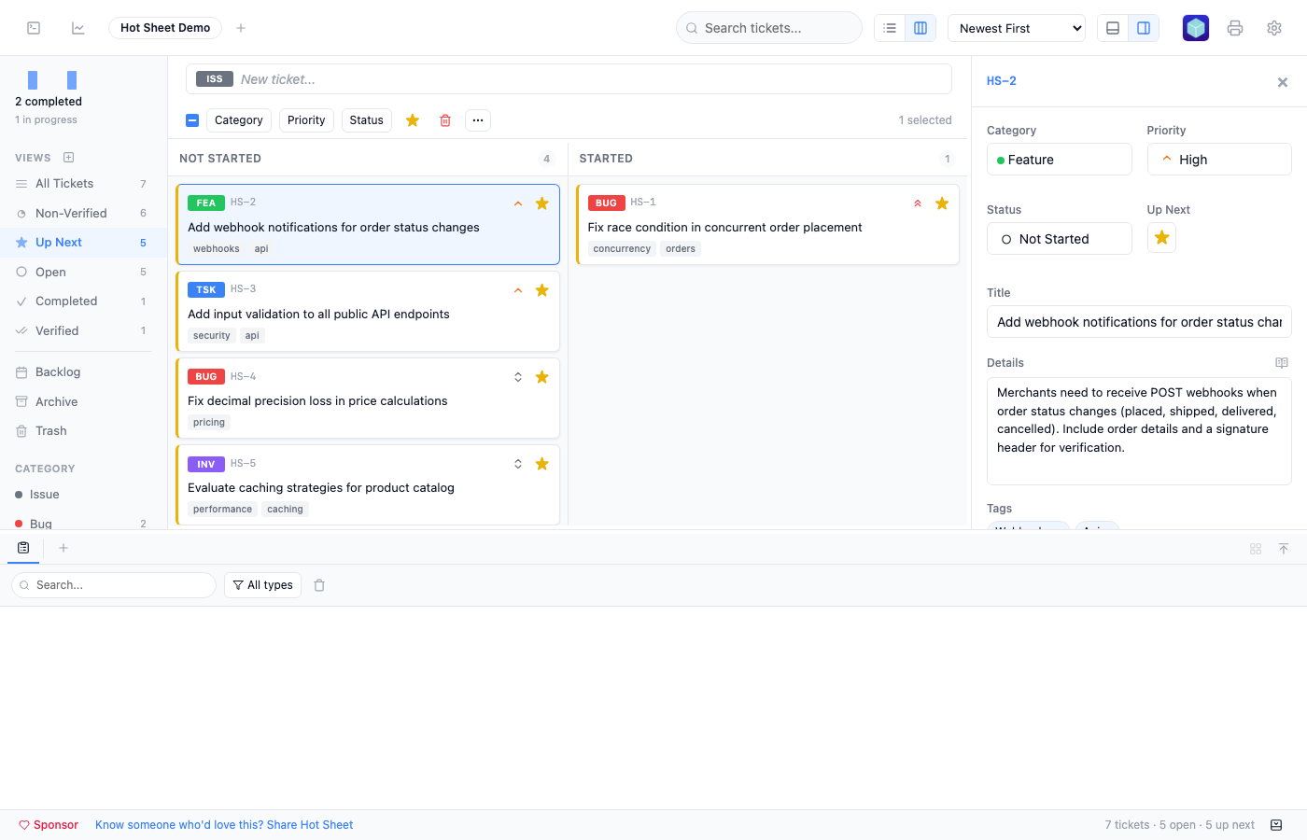Collapse bottom panel with top arrow icon
1307x840 pixels.
tap(1284, 549)
